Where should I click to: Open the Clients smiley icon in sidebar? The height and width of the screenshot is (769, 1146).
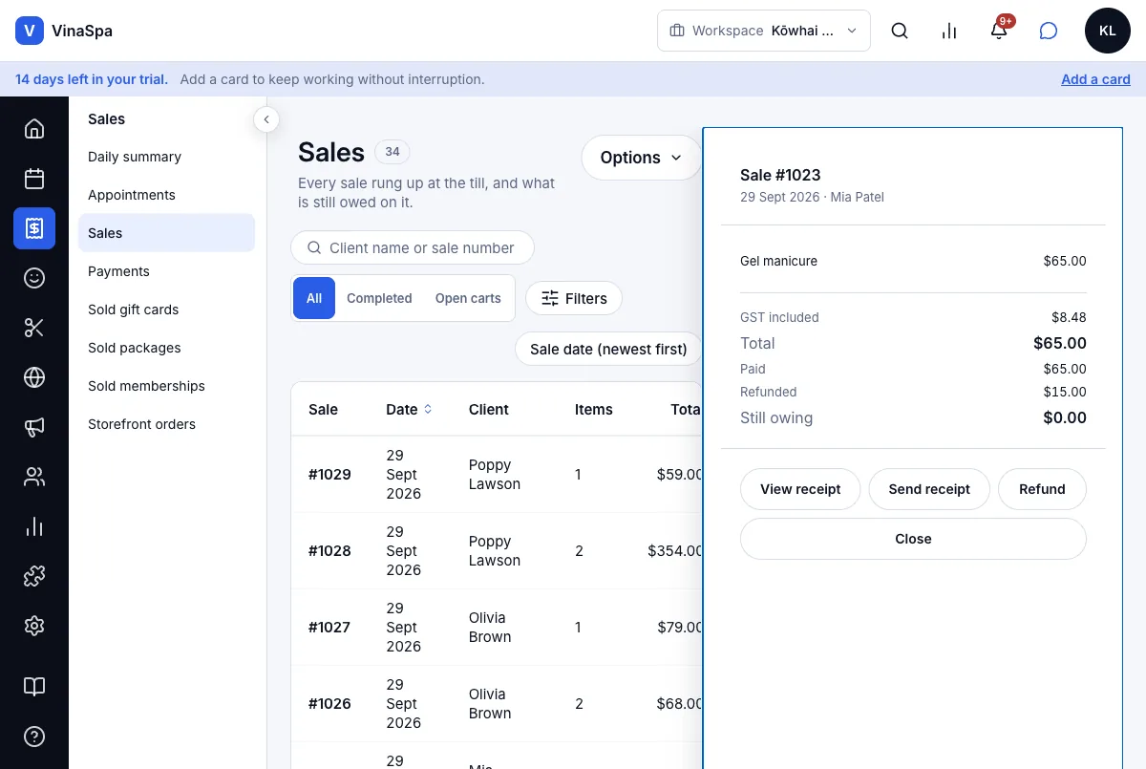[x=34, y=278]
